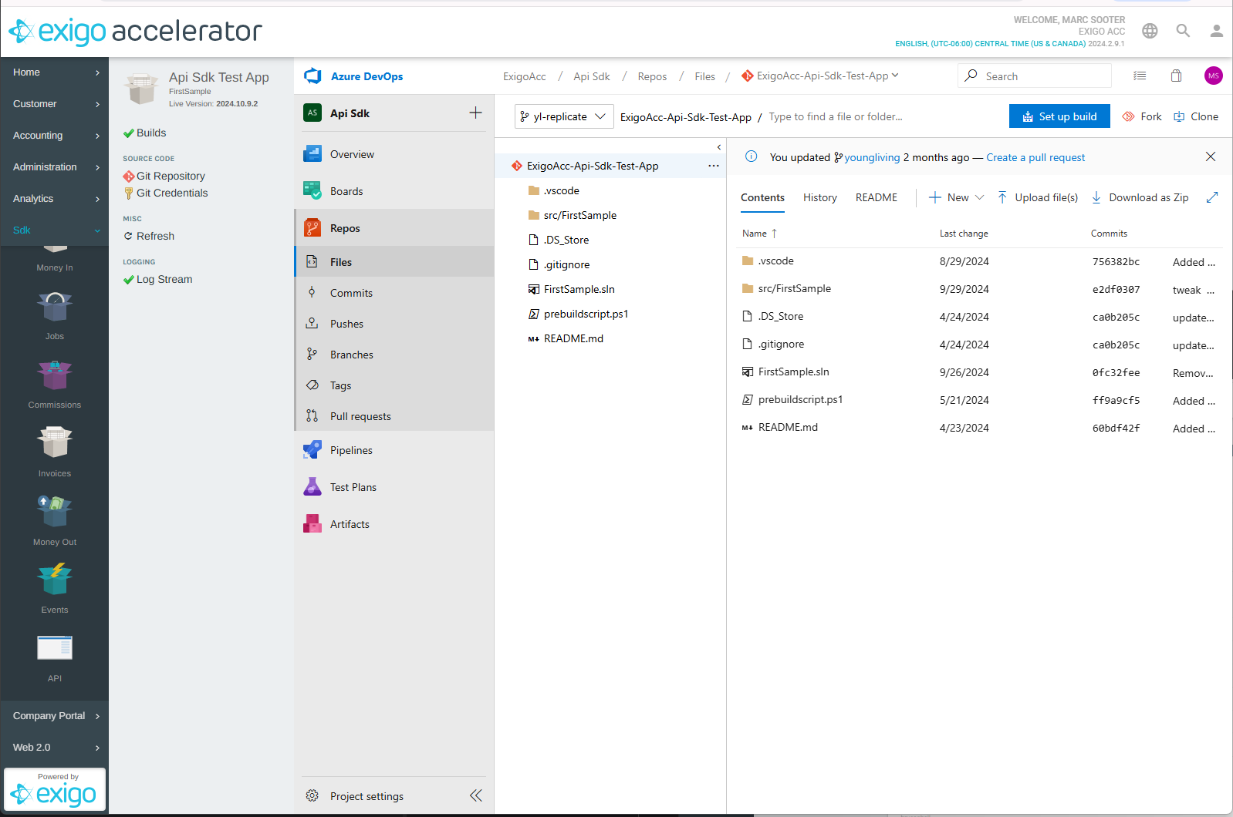Click the globe language icon
The image size is (1233, 817).
[1150, 31]
